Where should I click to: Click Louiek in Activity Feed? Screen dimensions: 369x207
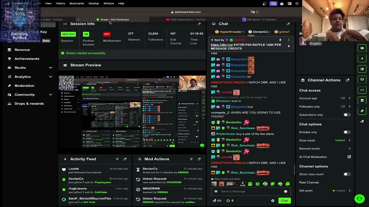click(74, 169)
